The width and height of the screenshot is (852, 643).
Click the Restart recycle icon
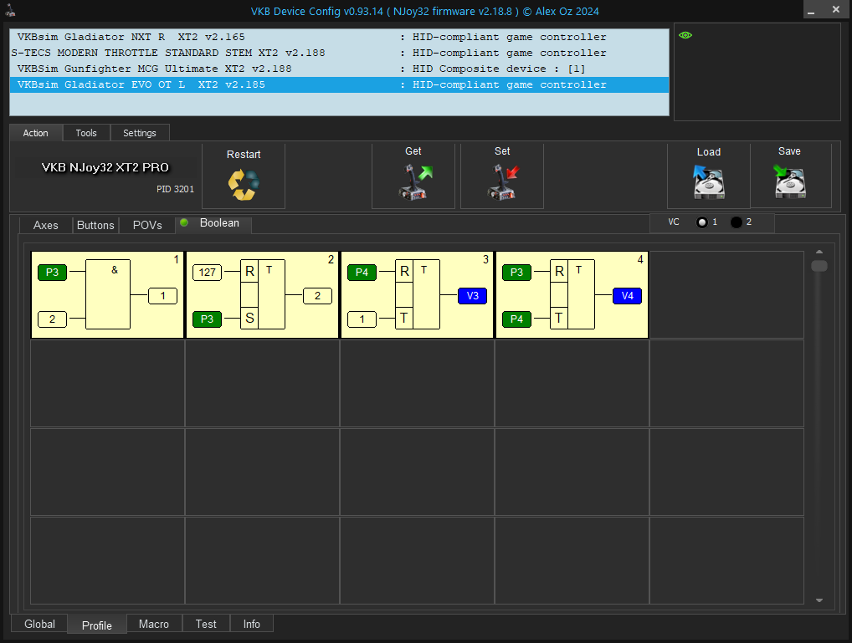244,185
